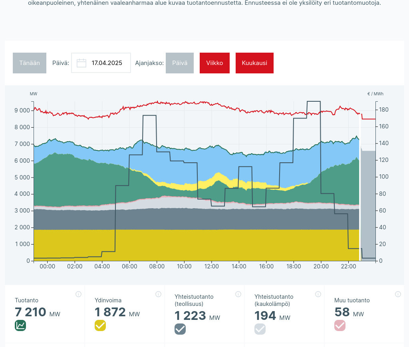Switch to Viikko time period
This screenshot has width=409, height=347.
(214, 63)
